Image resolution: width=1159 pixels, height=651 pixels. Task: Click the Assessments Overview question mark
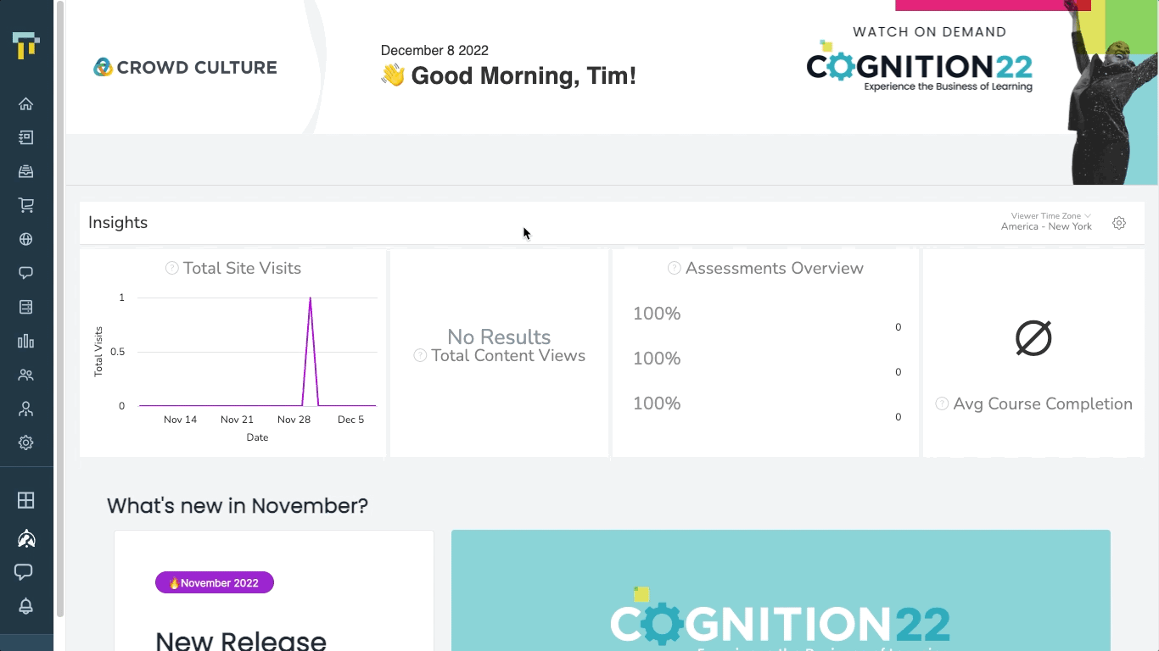pos(673,267)
